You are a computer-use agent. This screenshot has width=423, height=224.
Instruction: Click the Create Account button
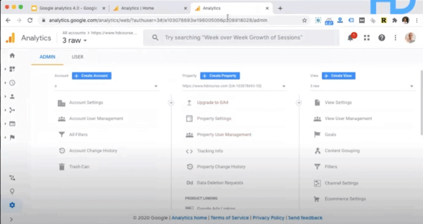tap(92, 76)
